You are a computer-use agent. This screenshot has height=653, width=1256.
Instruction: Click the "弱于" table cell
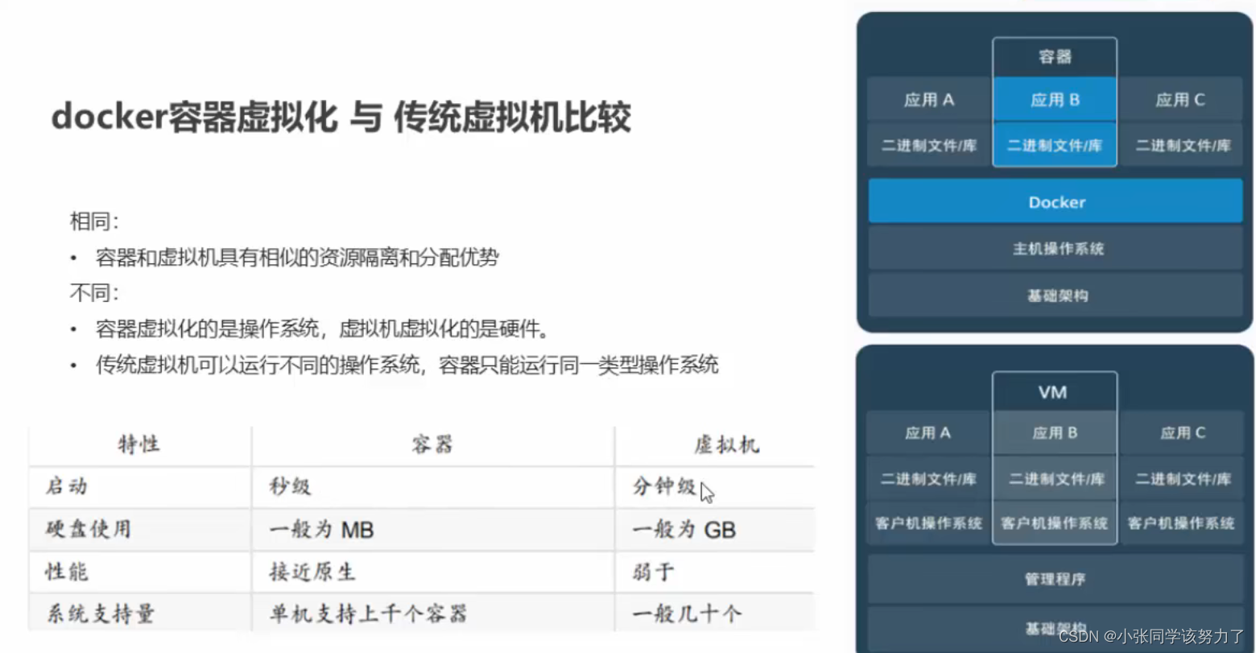(x=717, y=572)
